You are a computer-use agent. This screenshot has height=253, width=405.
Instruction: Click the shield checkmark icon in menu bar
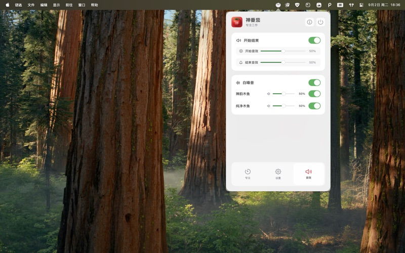pos(297,5)
